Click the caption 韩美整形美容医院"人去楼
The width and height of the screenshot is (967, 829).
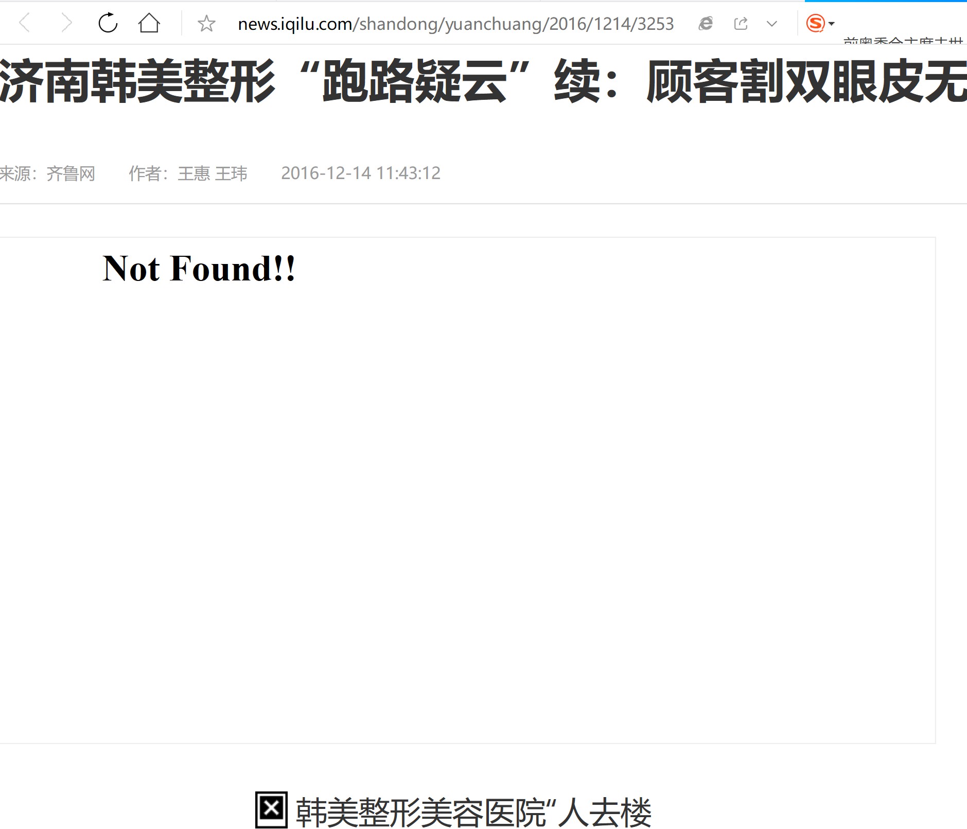point(473,812)
